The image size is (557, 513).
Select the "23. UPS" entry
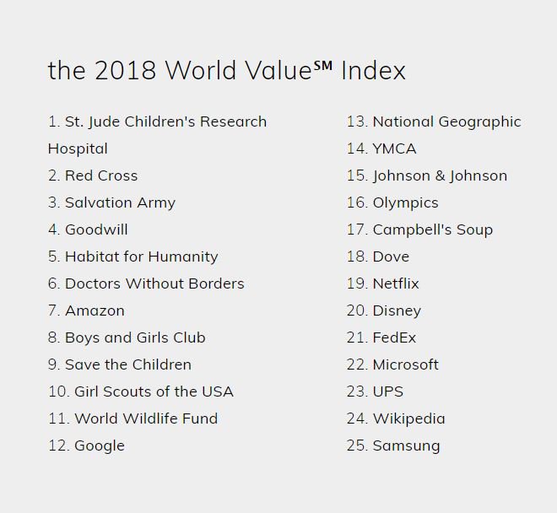point(375,391)
